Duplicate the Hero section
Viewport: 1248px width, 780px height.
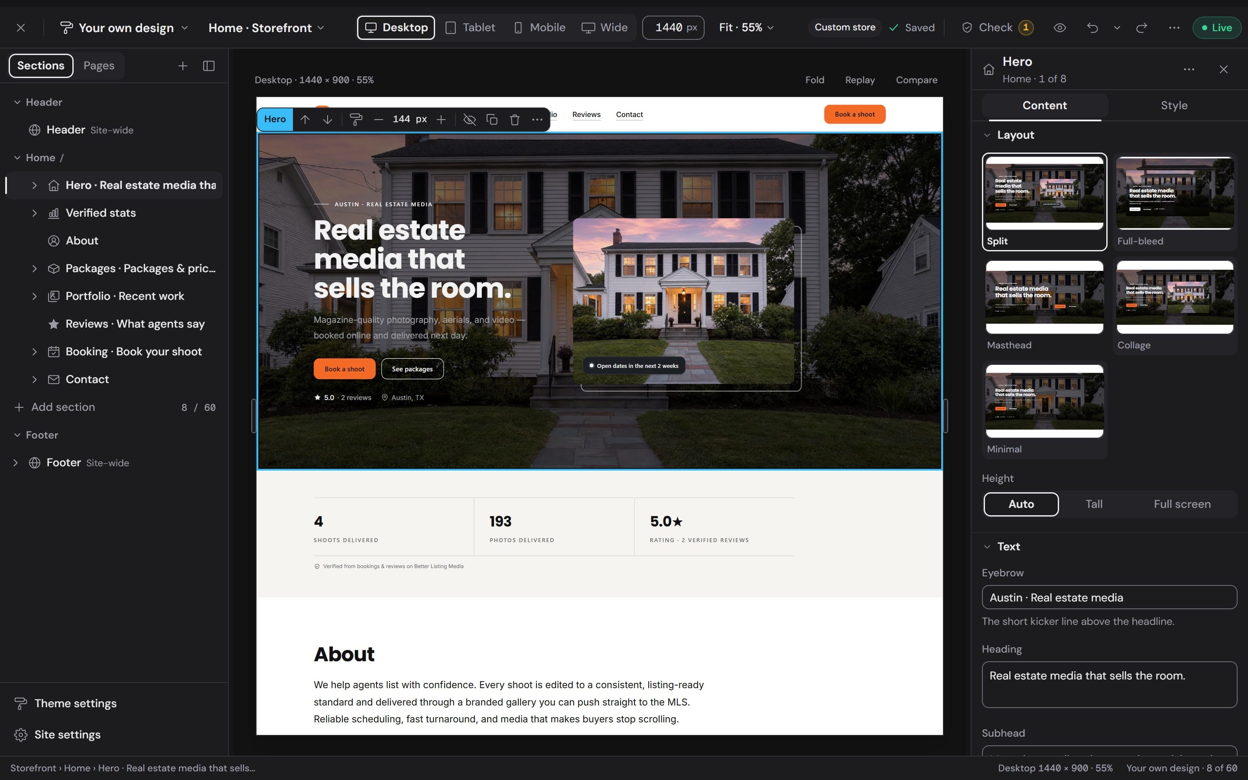(492, 119)
